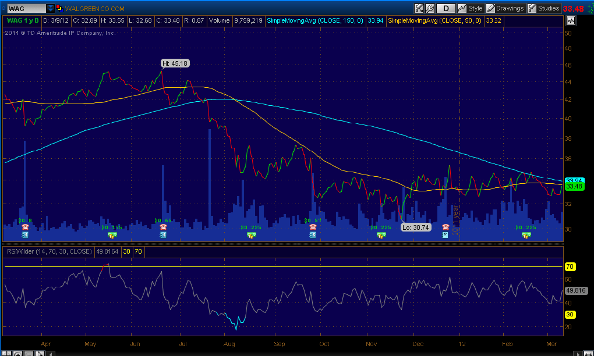Viewport: 594px width, 356px height.
Task: Click the Aug label on time axis
Action: tap(229, 344)
